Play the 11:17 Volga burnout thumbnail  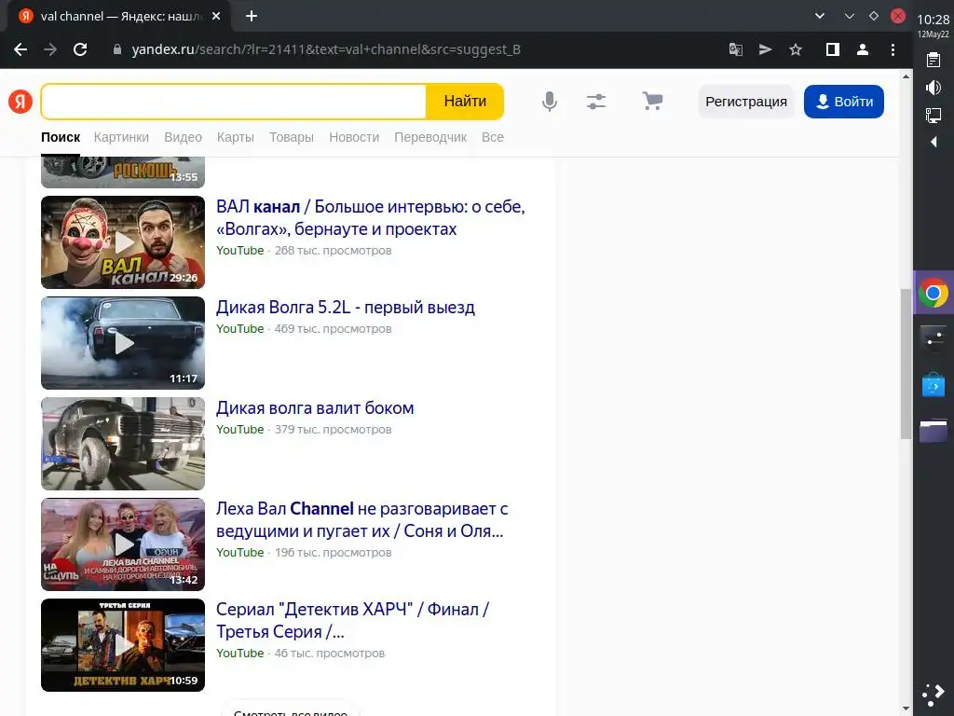tap(123, 343)
